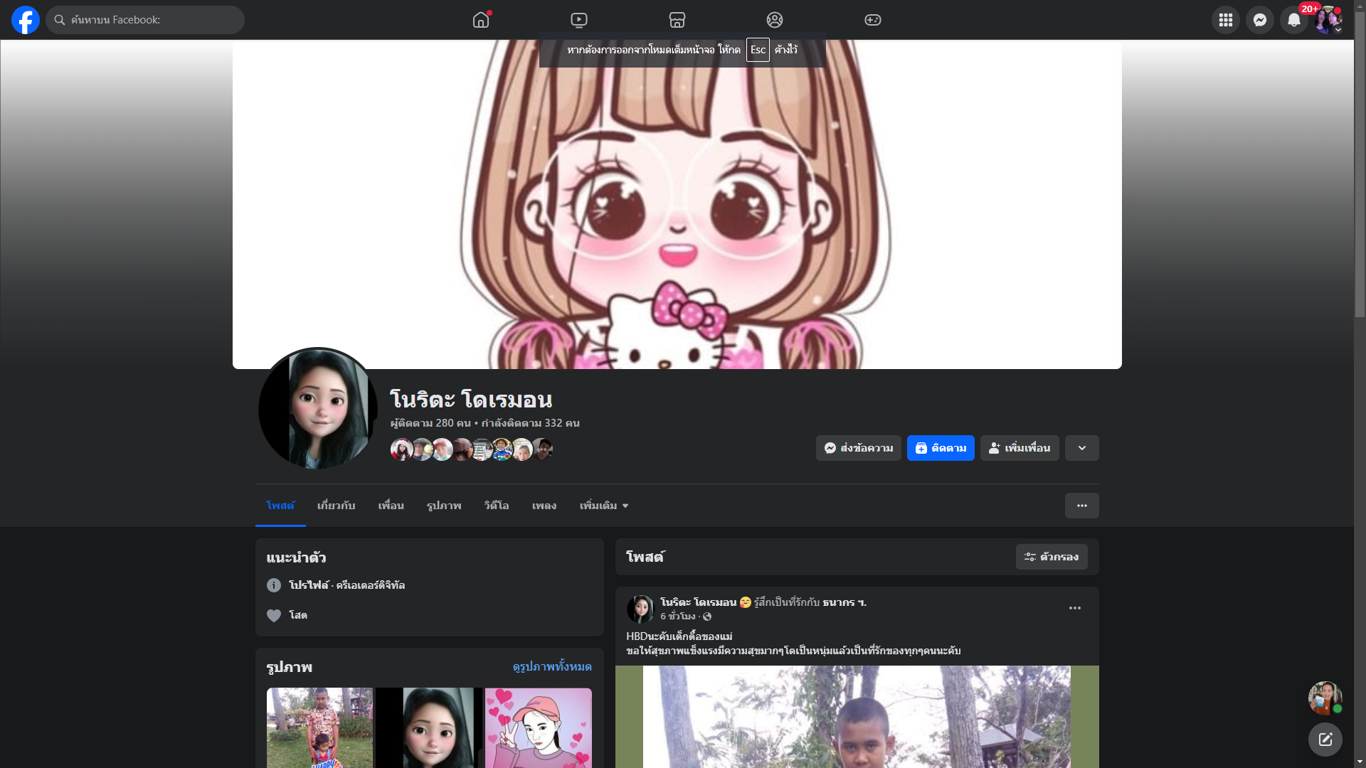Switch to the รูปภาพ tab
This screenshot has width=1366, height=768.
coord(444,506)
